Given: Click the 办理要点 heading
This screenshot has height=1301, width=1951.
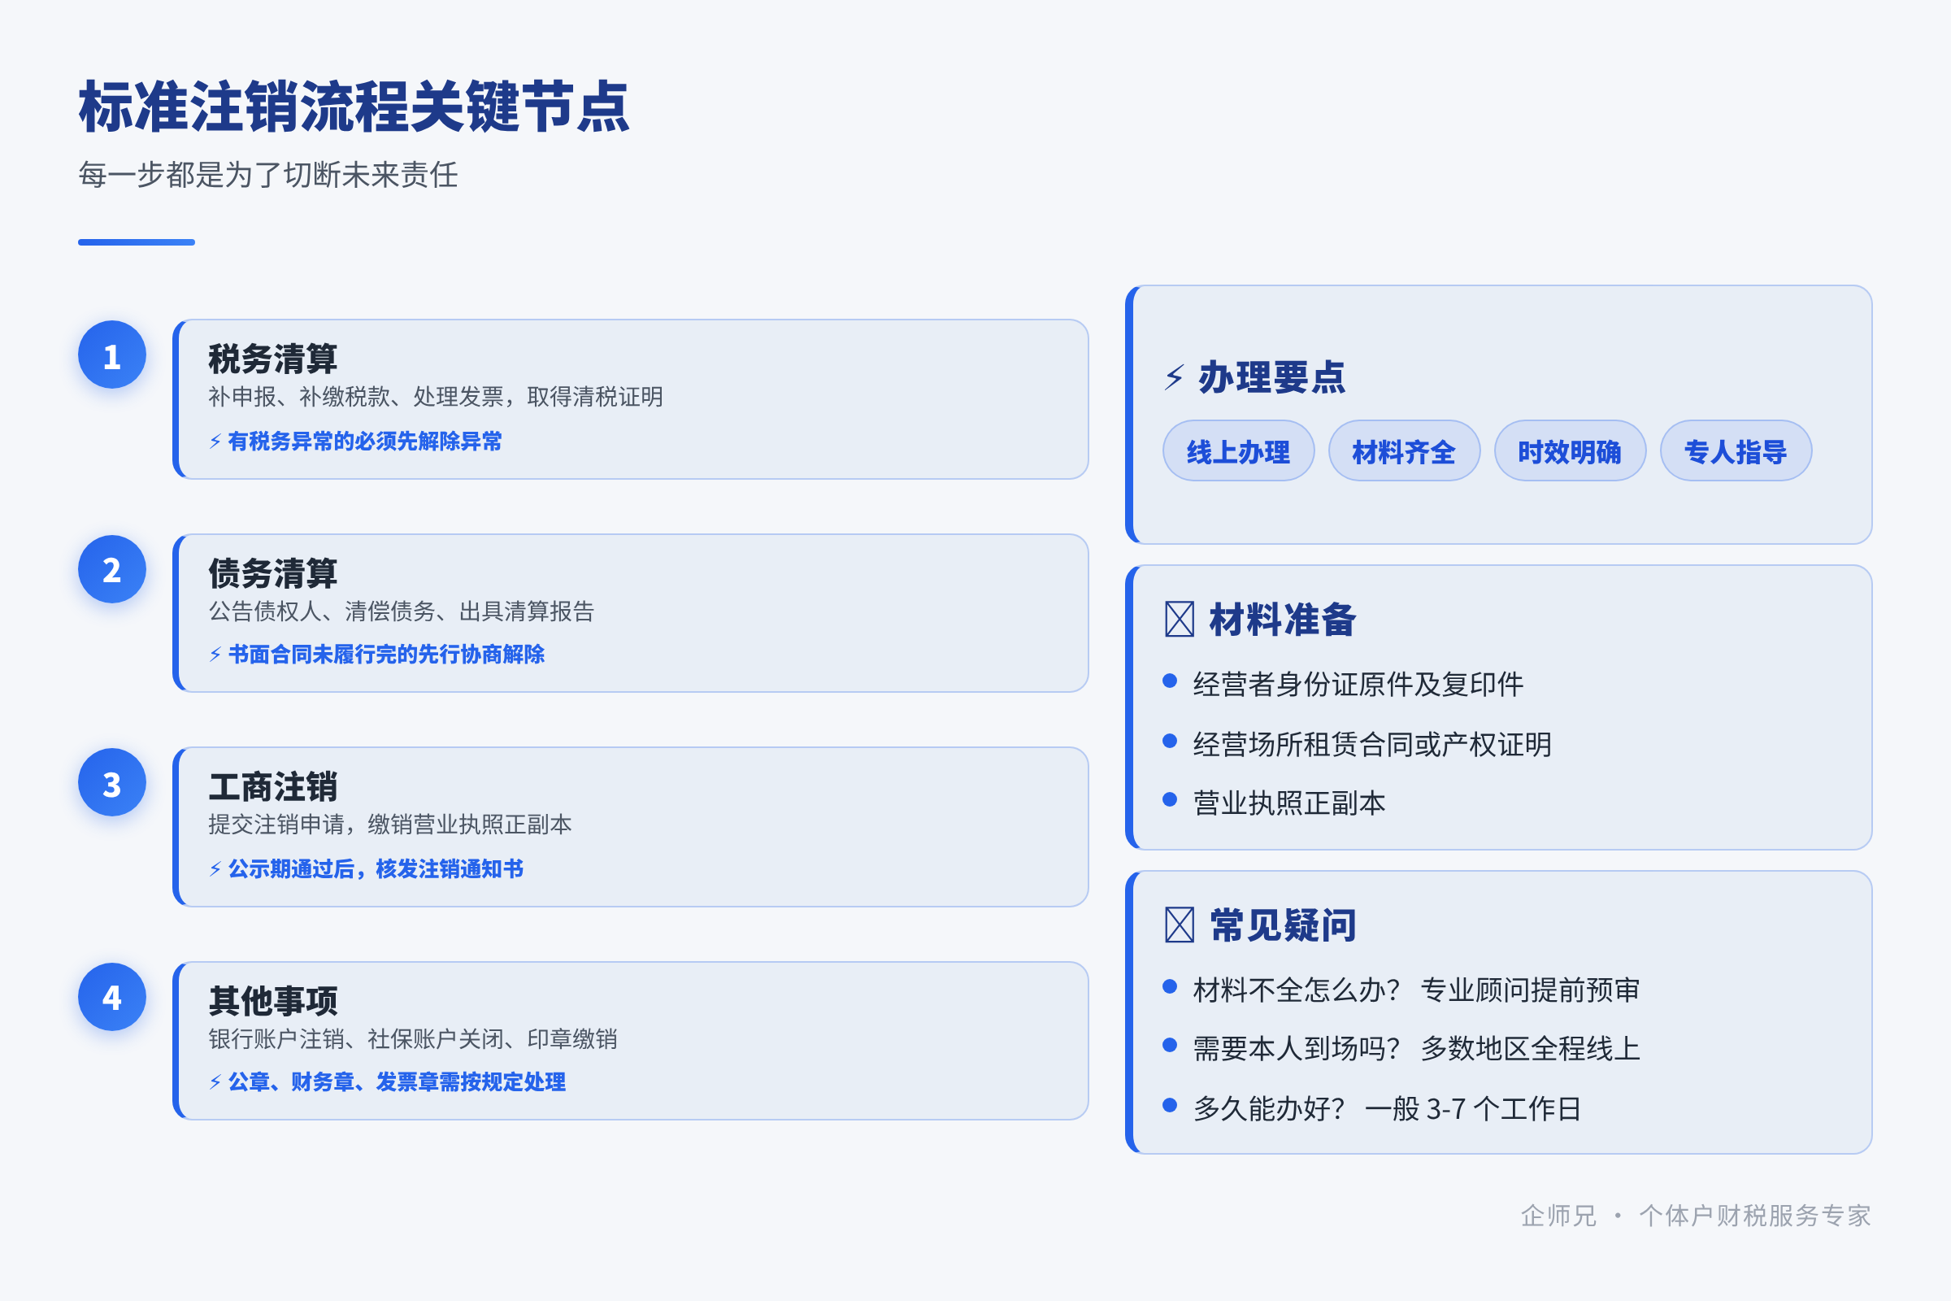Looking at the screenshot, I should (1271, 377).
